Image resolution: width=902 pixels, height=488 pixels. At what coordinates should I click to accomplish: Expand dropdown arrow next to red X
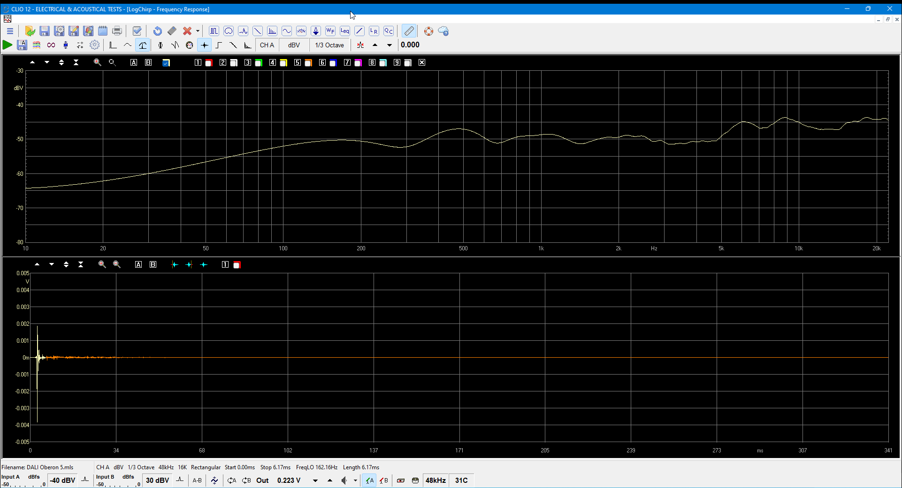coord(198,31)
